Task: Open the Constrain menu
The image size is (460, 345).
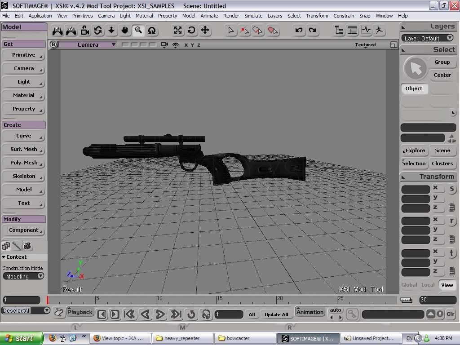Action: (344, 16)
